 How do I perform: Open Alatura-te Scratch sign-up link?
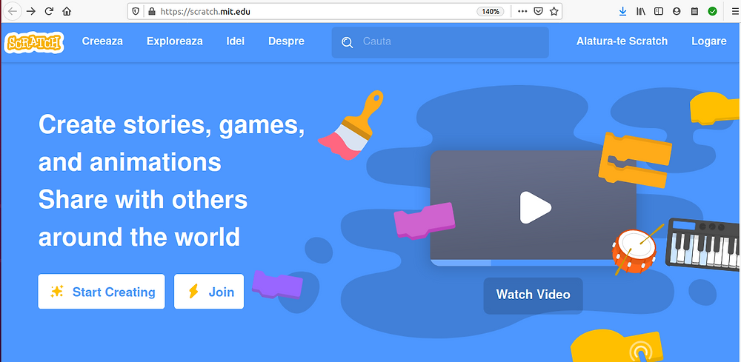click(x=622, y=41)
